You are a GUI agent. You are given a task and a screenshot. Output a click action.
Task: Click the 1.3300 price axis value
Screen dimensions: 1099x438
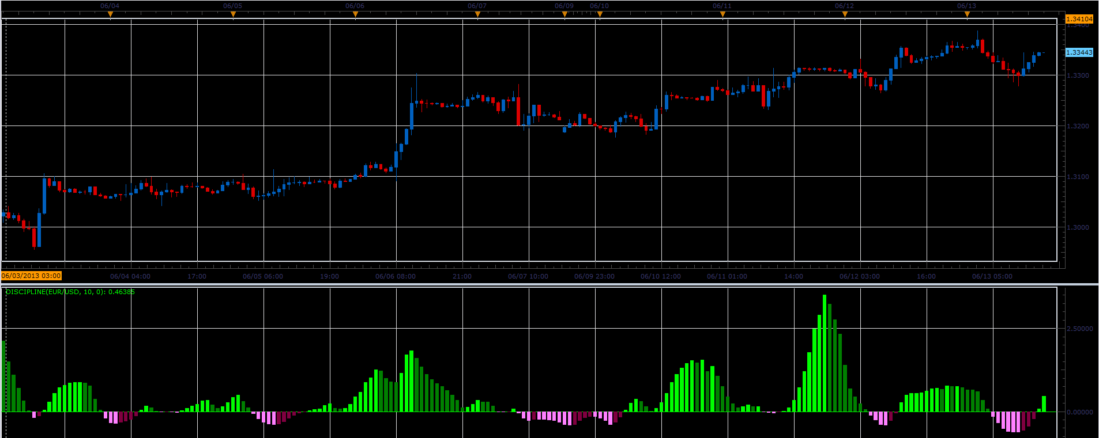click(1078, 76)
